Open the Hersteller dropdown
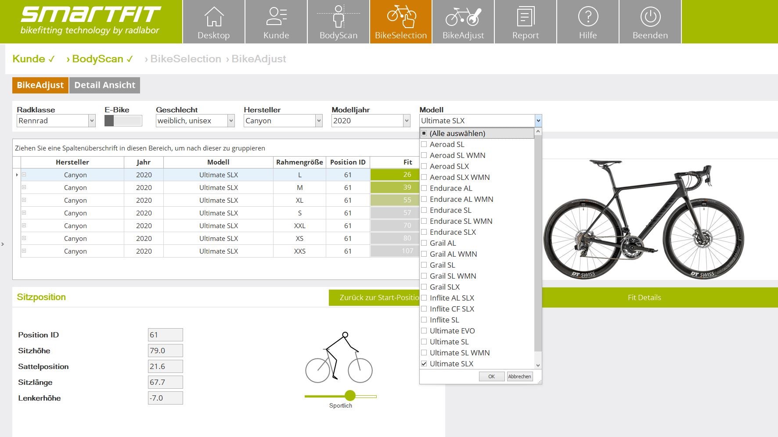The image size is (778, 437). pyautogui.click(x=319, y=121)
